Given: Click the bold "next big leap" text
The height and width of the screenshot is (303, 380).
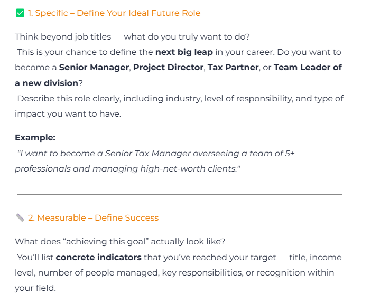Looking at the screenshot, I should coord(183,52).
